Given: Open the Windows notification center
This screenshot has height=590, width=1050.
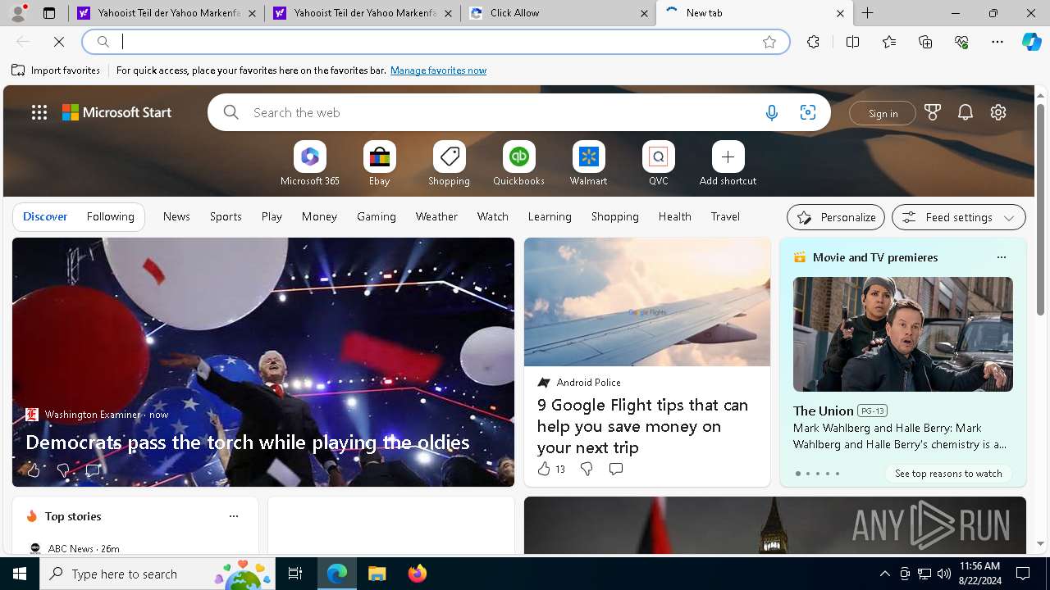Looking at the screenshot, I should click(1023, 574).
